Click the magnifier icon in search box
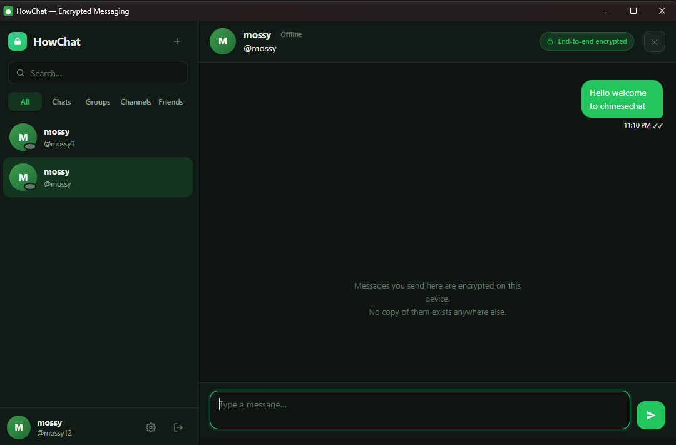This screenshot has height=445, width=676. click(x=20, y=73)
